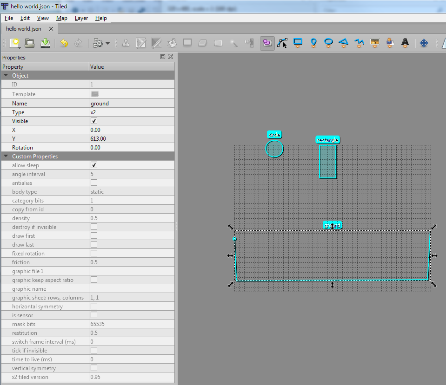Select the Bucket Fill tool
This screenshot has height=385, width=446.
(172, 43)
